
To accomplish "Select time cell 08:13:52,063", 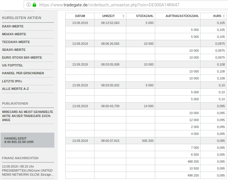I will point(110,23).
